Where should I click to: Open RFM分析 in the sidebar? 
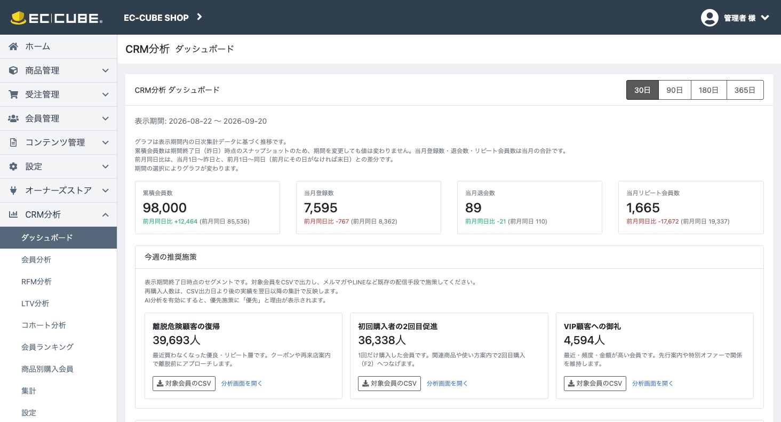(58, 281)
